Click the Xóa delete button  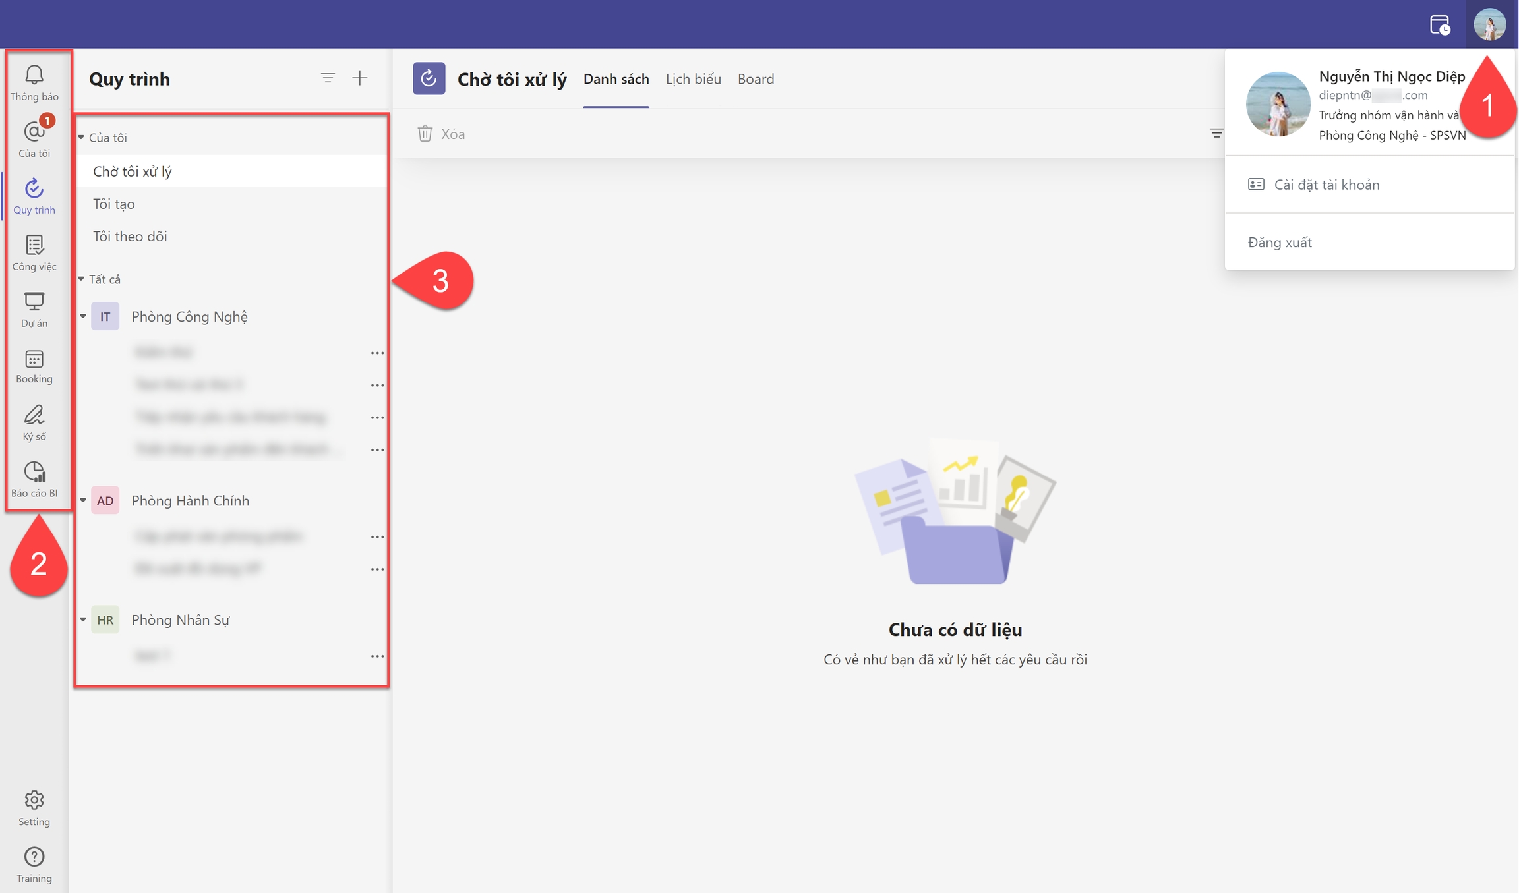[x=441, y=134]
